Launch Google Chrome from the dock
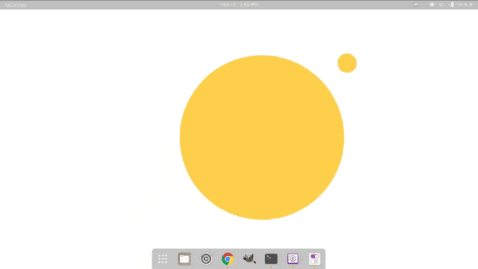The width and height of the screenshot is (478, 269). point(227,259)
